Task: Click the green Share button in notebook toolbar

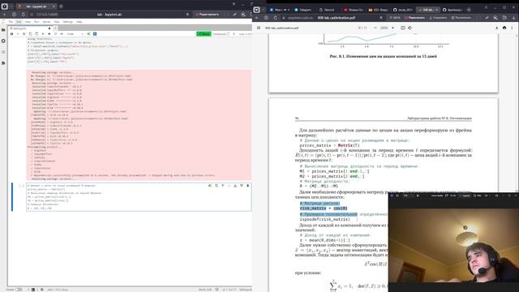Action: pyautogui.click(x=204, y=34)
